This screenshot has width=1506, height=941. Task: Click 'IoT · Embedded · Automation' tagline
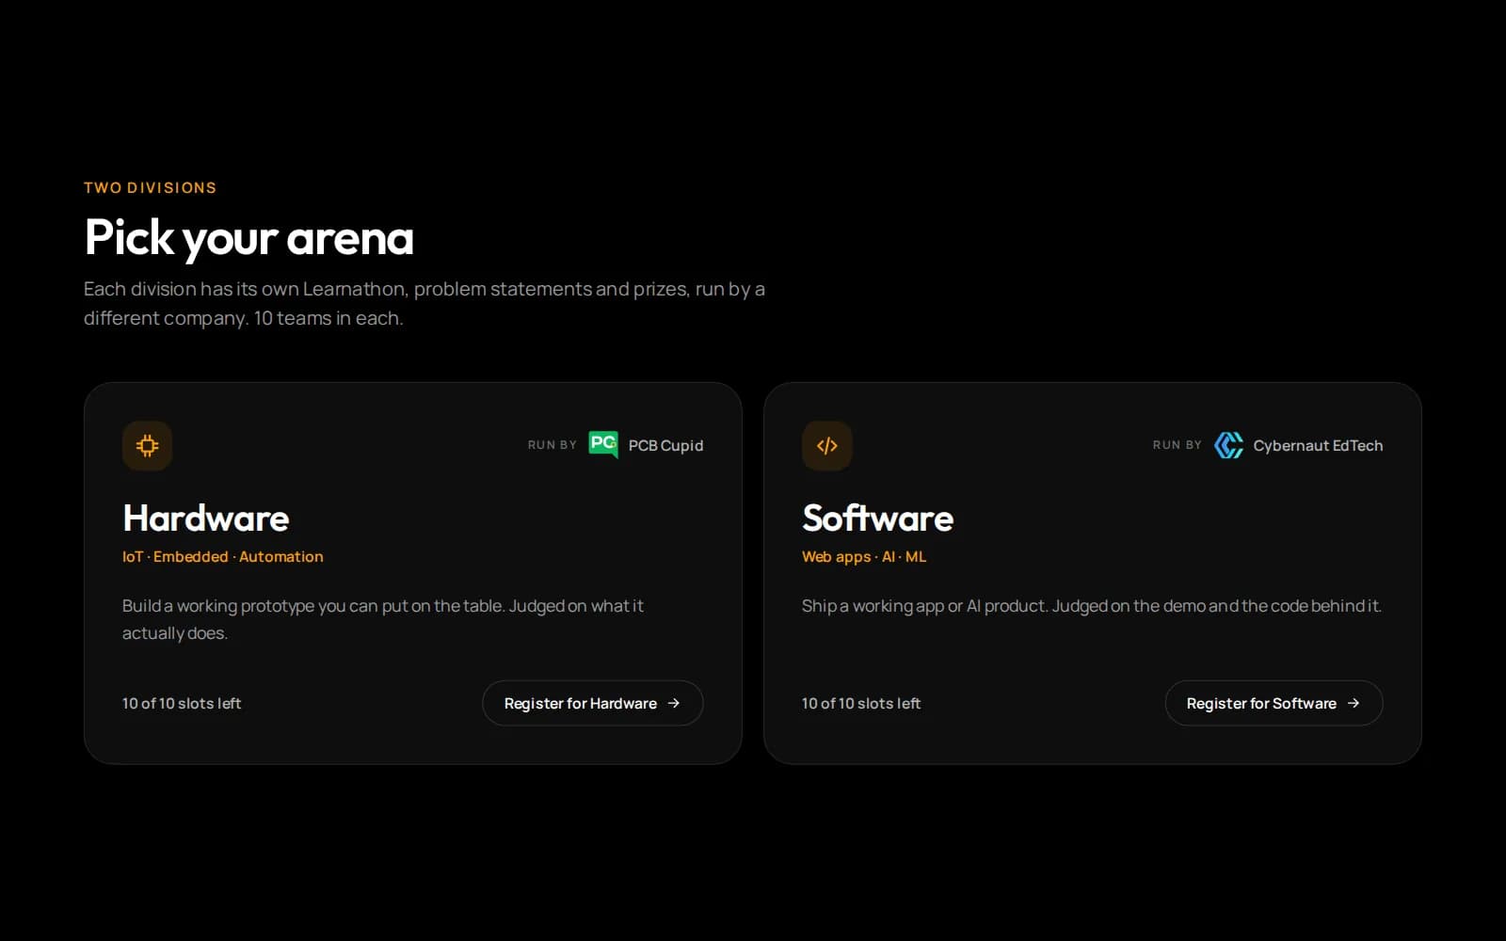pos(223,556)
